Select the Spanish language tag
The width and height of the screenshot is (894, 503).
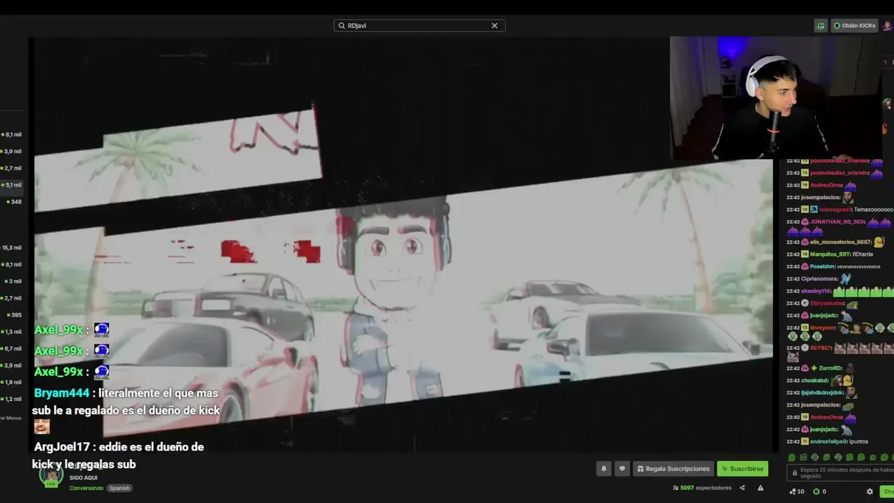119,488
